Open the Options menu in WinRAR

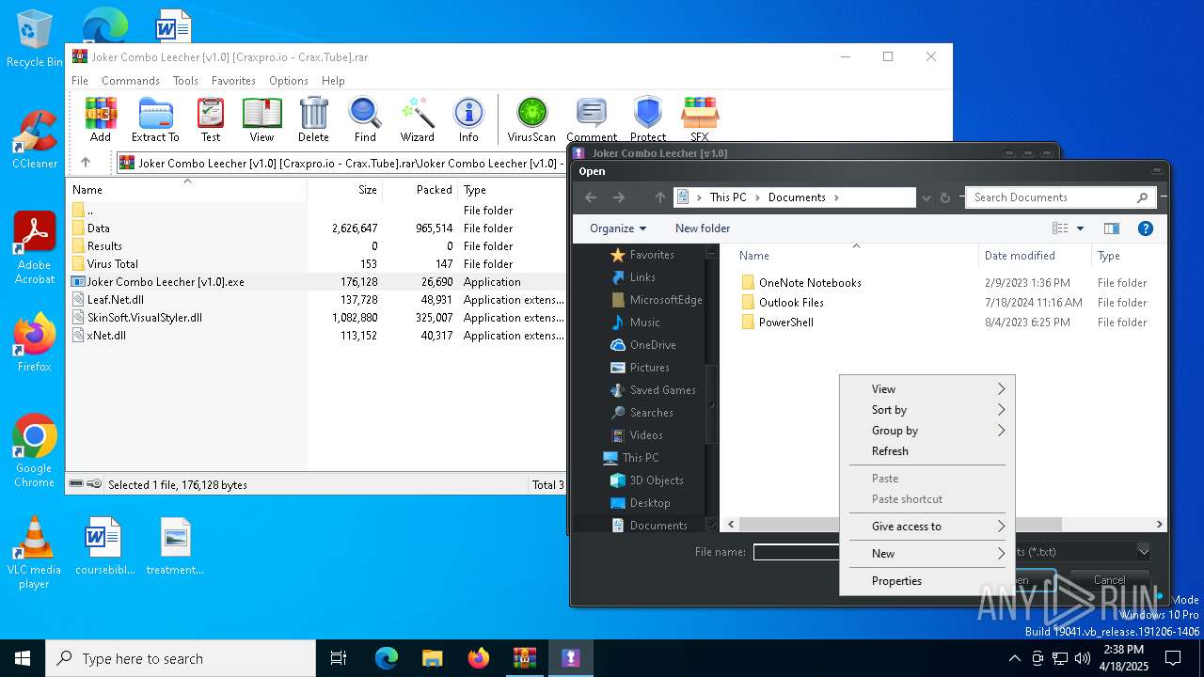[289, 81]
